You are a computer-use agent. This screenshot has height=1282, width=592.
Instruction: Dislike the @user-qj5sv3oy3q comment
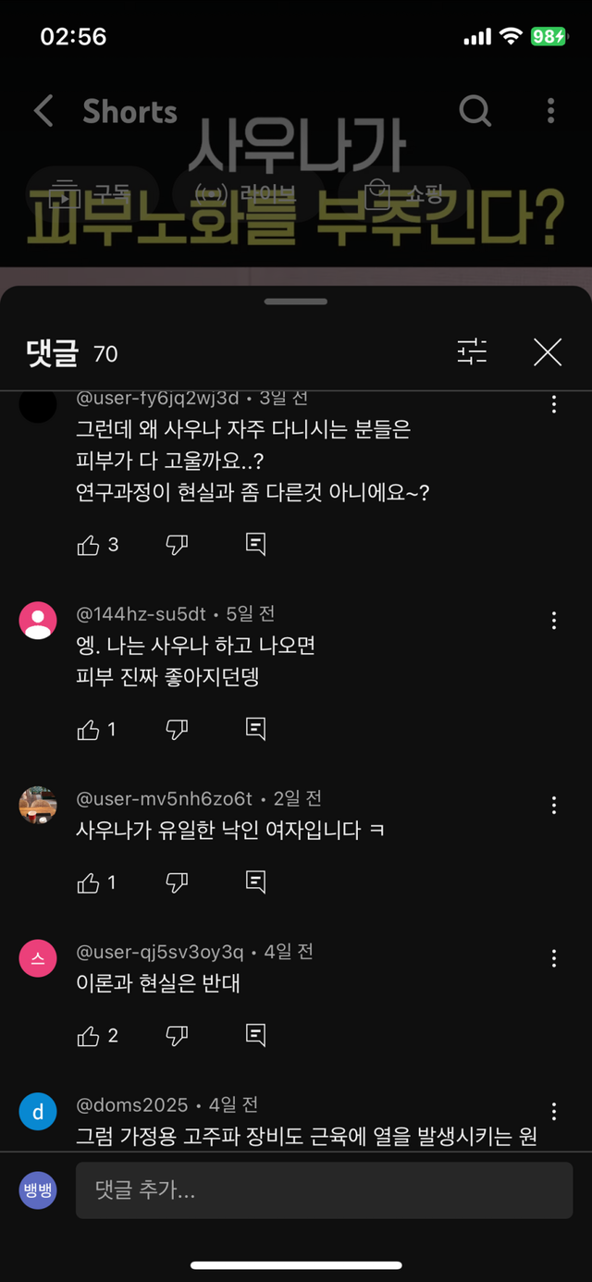point(177,1036)
